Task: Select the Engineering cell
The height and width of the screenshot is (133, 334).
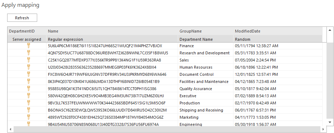Action: click(206, 124)
